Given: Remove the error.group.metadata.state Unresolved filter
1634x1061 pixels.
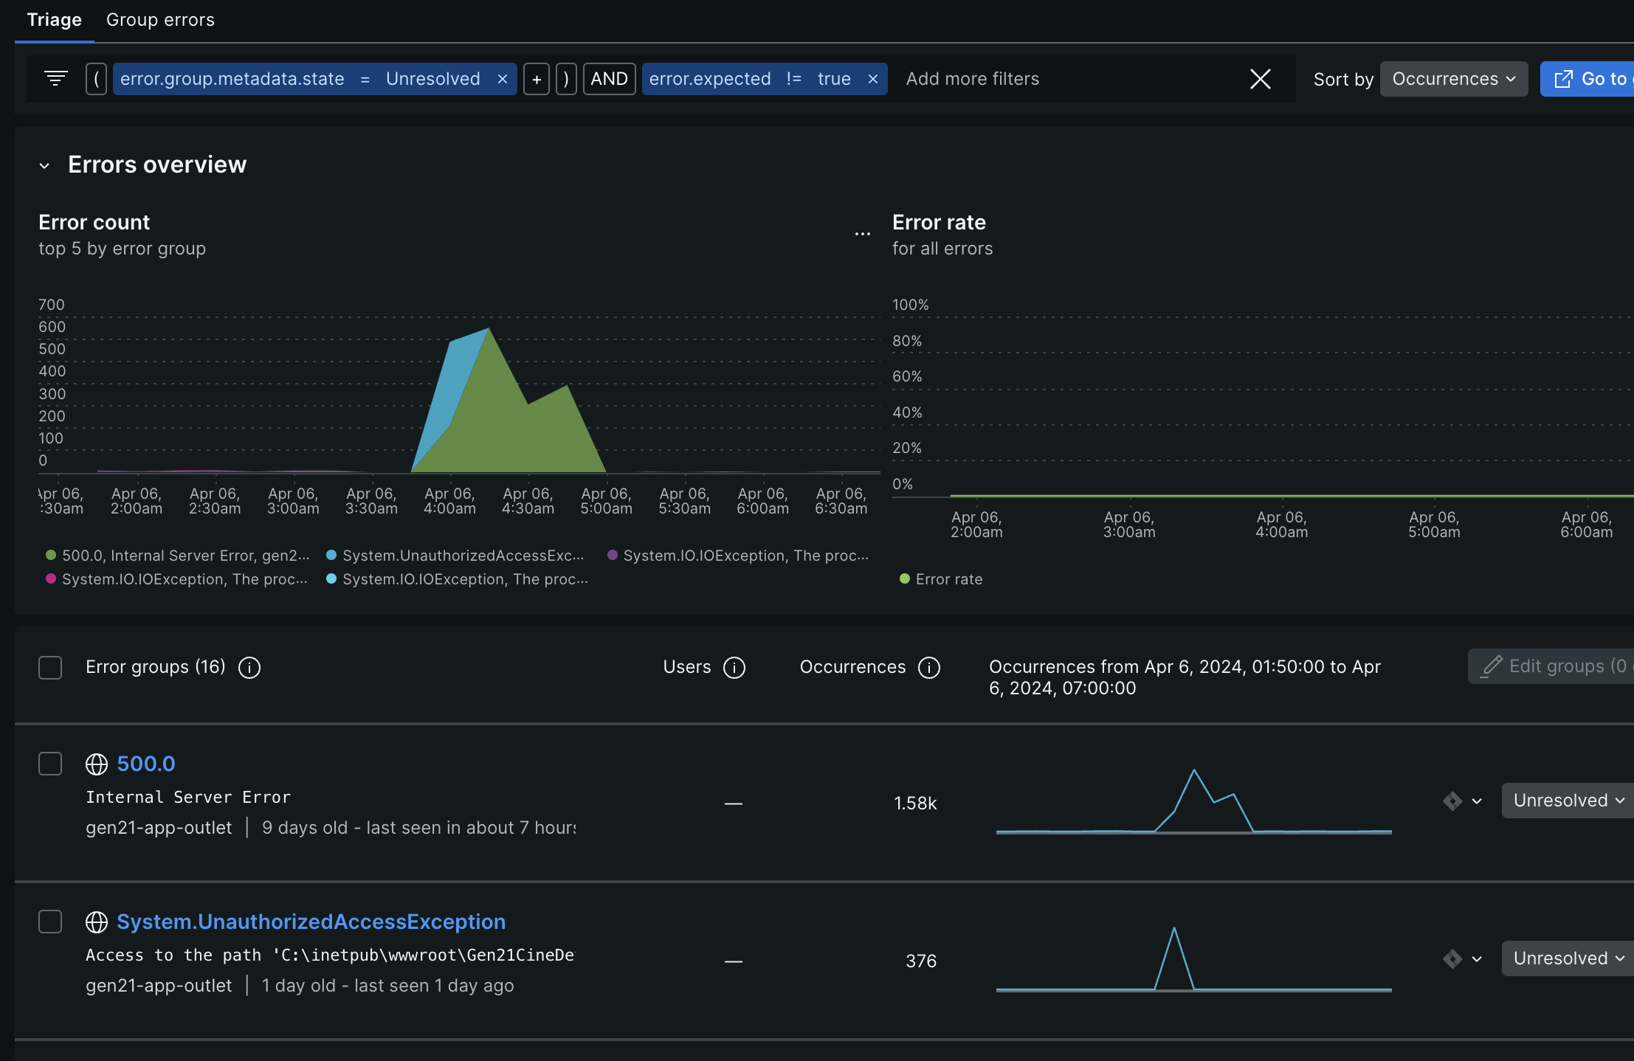Looking at the screenshot, I should click(503, 79).
